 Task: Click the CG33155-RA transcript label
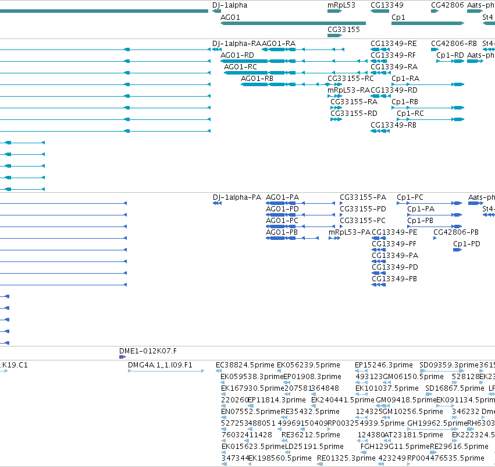(354, 102)
